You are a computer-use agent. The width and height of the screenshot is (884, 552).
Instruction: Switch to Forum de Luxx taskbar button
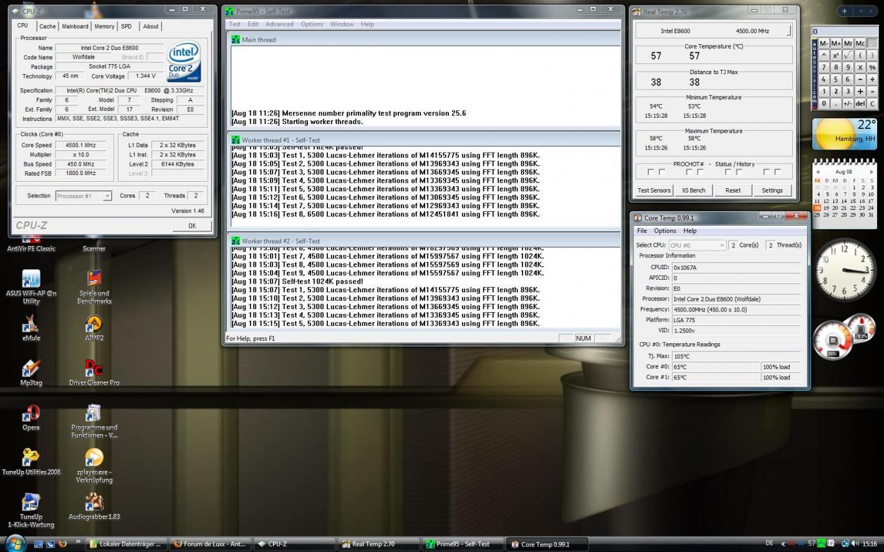211,544
